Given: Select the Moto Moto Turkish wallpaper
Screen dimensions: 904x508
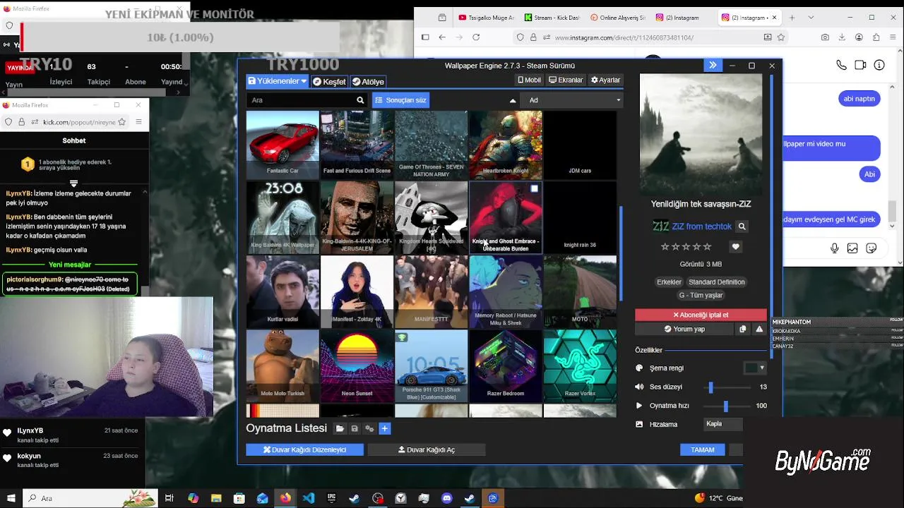Looking at the screenshot, I should pos(282,365).
